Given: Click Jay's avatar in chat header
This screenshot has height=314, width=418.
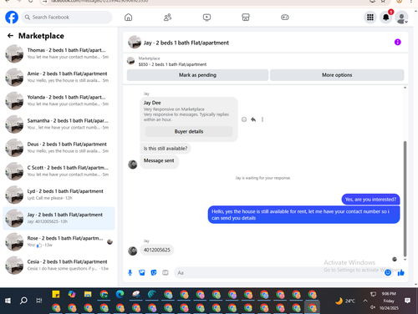Looking at the screenshot, I should click(135, 42).
